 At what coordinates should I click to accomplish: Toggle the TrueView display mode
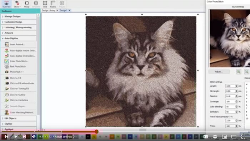pos(6,4)
